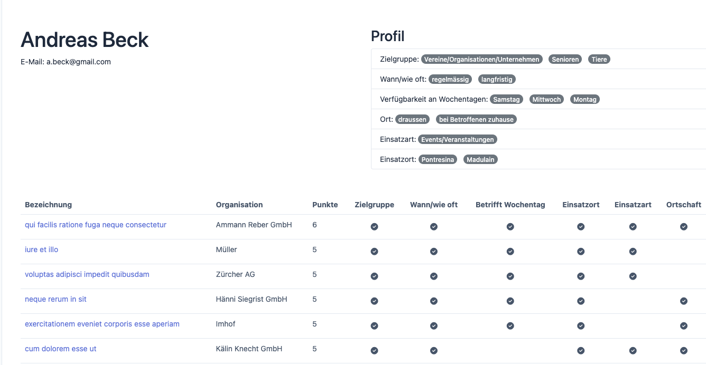Viewport: 706px width, 365px height.
Task: Click the 'Events/Veranstaltungen' Einsatzart tag
Action: click(x=458, y=140)
